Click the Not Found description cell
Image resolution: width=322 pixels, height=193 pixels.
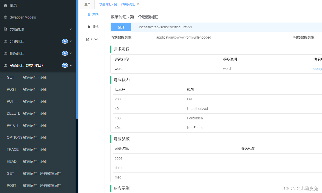(195, 128)
